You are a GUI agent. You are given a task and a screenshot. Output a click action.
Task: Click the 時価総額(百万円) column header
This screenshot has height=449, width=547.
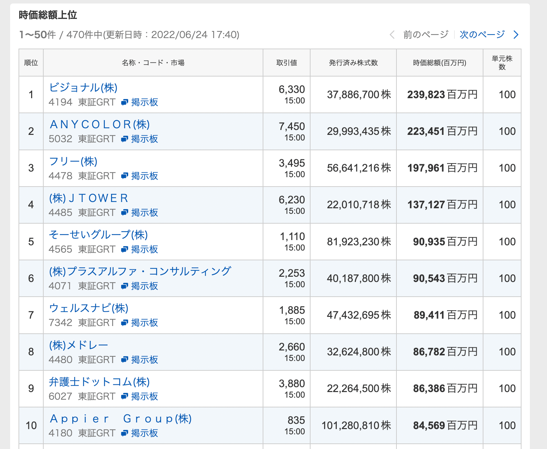pos(439,63)
